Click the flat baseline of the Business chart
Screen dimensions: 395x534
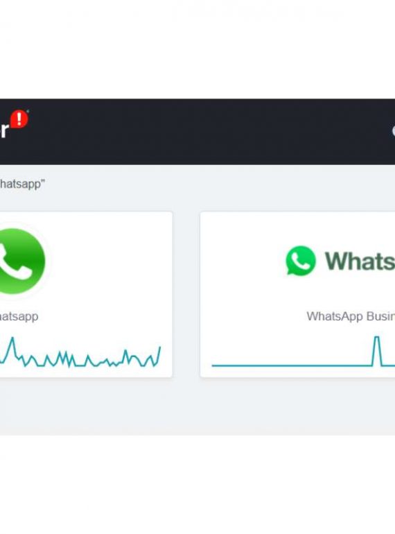(292, 365)
